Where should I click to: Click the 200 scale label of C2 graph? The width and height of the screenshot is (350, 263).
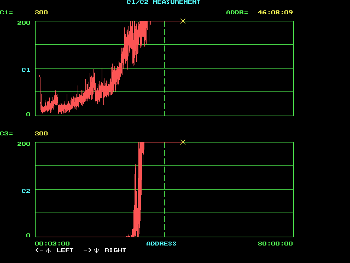[24, 144]
